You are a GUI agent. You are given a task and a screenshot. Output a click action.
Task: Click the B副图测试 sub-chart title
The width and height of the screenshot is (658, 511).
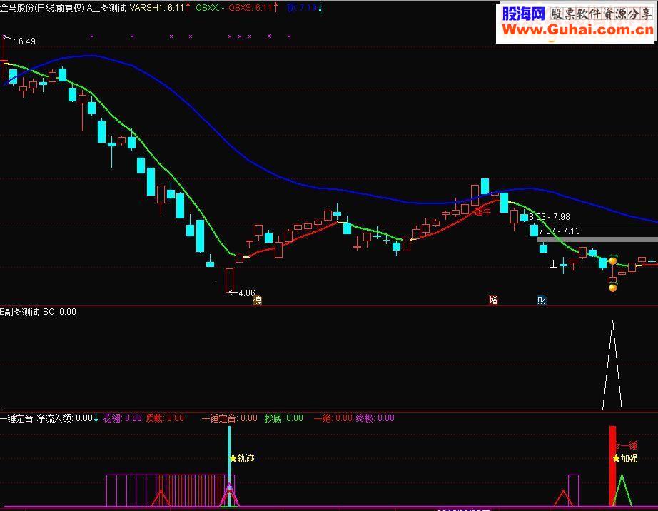[x=19, y=312]
